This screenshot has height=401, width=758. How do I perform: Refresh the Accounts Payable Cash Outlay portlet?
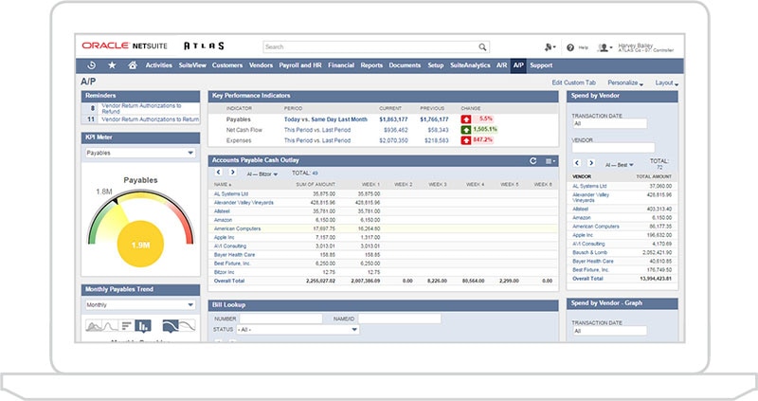[x=533, y=161]
